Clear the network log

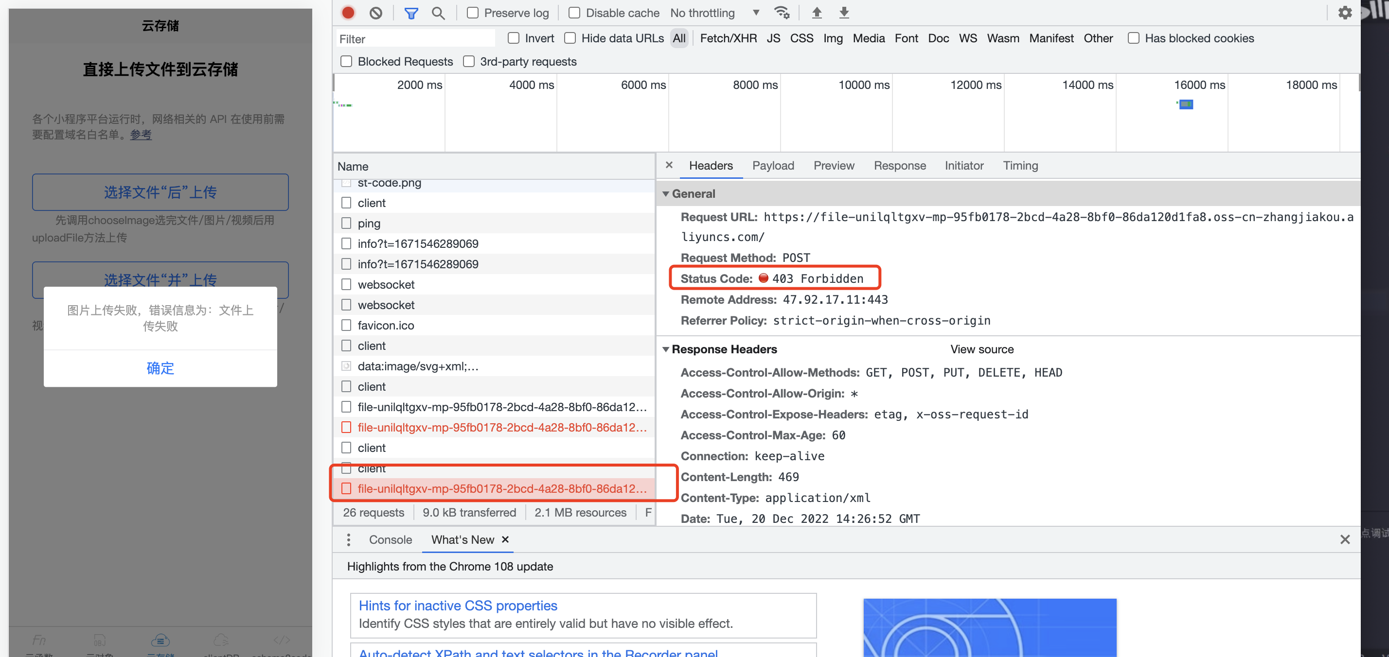click(x=376, y=13)
